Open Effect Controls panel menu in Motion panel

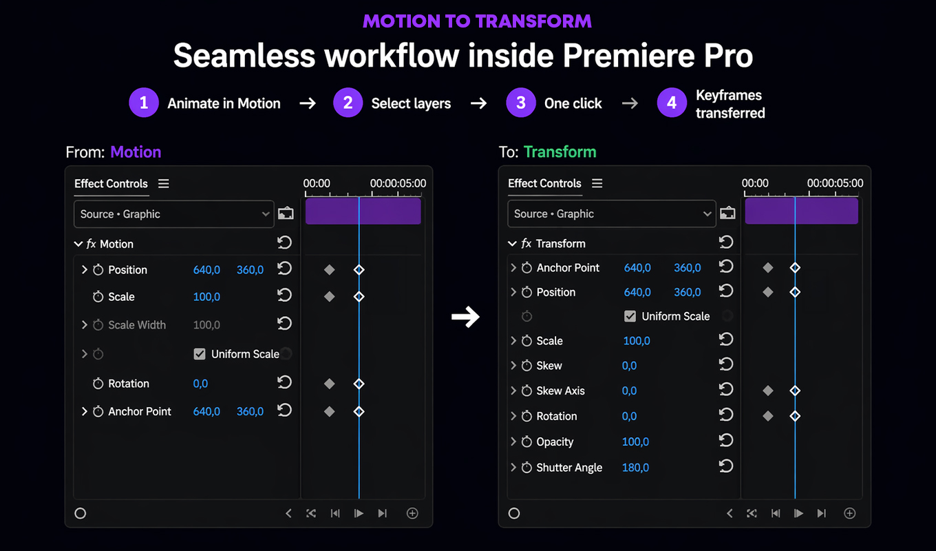coord(163,183)
